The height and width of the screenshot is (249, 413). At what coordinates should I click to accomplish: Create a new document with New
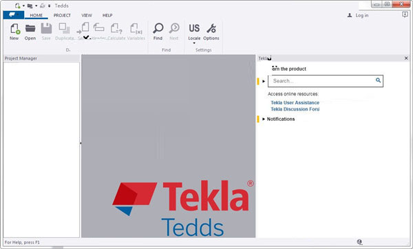(14, 32)
